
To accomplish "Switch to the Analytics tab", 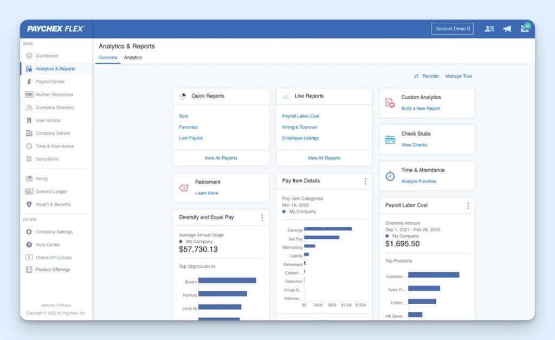I will pyautogui.click(x=133, y=57).
